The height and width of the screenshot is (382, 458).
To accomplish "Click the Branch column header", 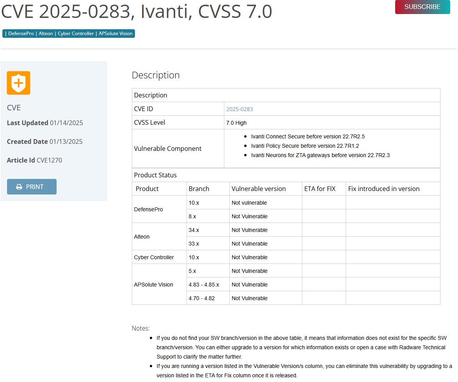I will 199,189.
